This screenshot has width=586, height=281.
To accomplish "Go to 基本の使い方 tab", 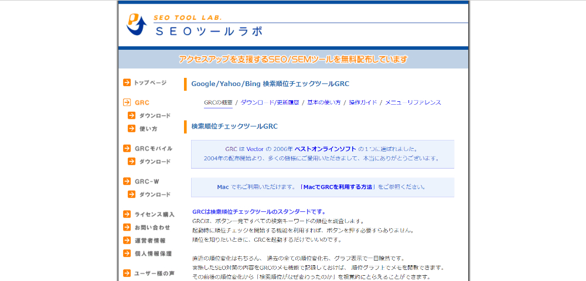I will (324, 102).
